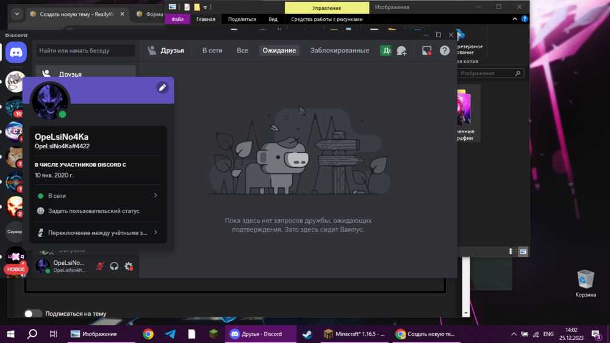
Task: Close 'Создать новую тему' Chrome tab
Action: coord(122,14)
